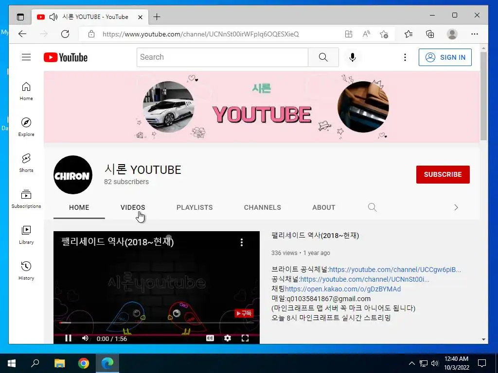Open Explore in sidebar
The height and width of the screenshot is (373, 498).
26,127
